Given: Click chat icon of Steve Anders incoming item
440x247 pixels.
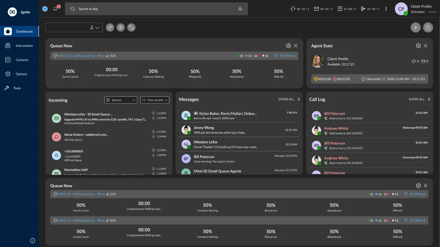Looking at the screenshot, I should coord(56,137).
